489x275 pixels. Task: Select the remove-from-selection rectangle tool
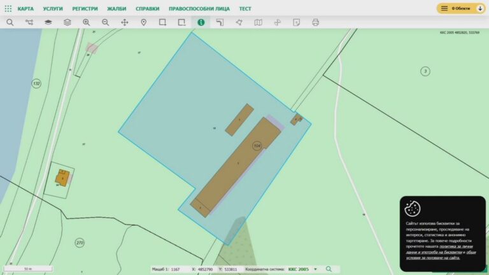(181, 22)
